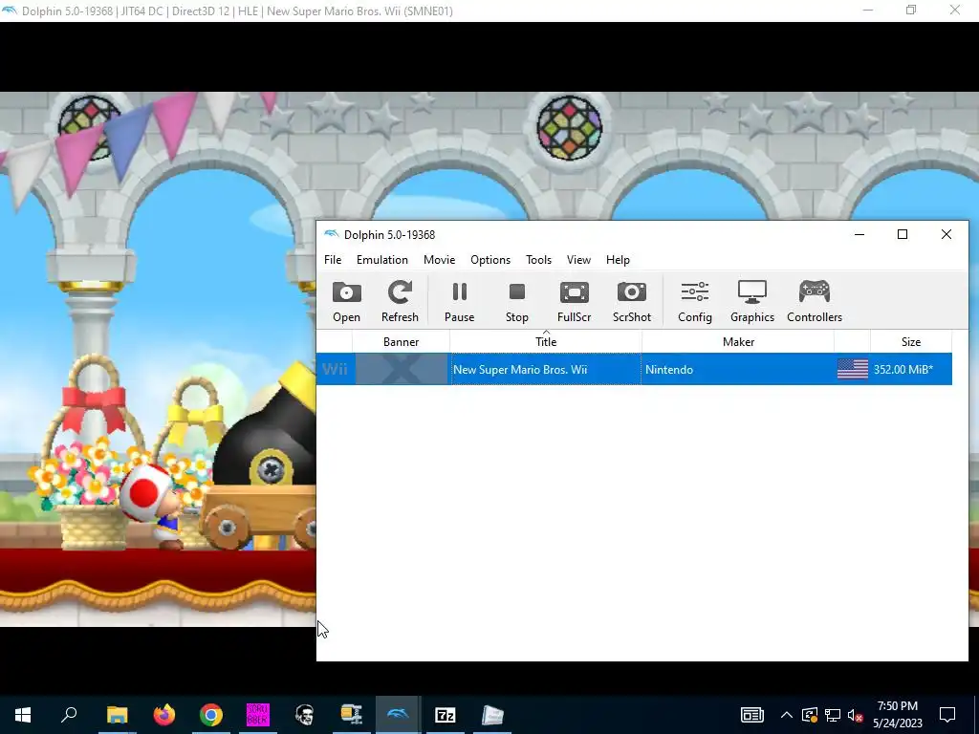Image resolution: width=979 pixels, height=734 pixels.
Task: Click the security tray icon with warning badge
Action: pyautogui.click(x=810, y=715)
